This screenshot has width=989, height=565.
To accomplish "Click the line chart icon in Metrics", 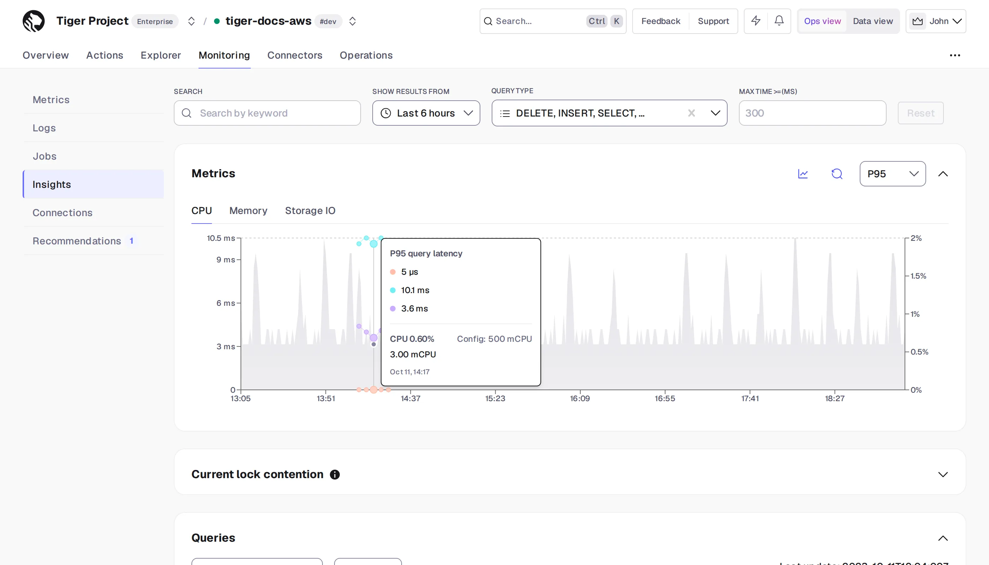I will [803, 174].
